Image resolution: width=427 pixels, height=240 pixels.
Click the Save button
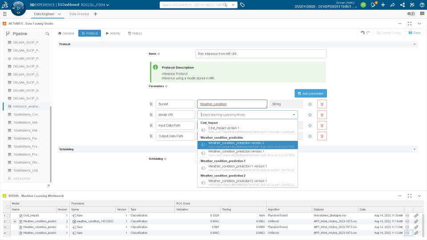[415, 32]
